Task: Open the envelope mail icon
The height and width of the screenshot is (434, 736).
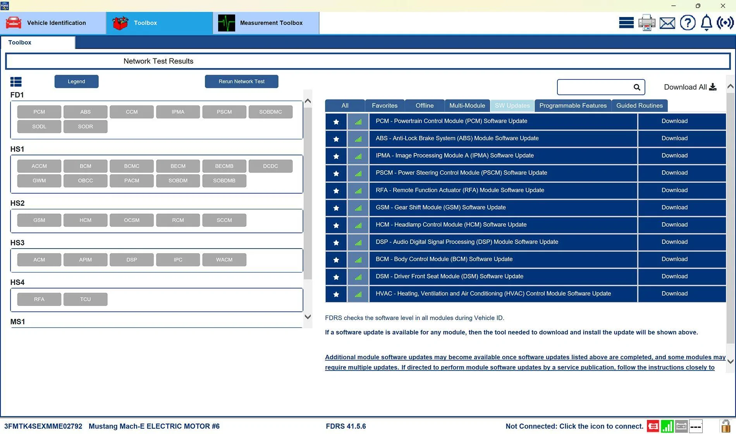Action: click(x=667, y=23)
